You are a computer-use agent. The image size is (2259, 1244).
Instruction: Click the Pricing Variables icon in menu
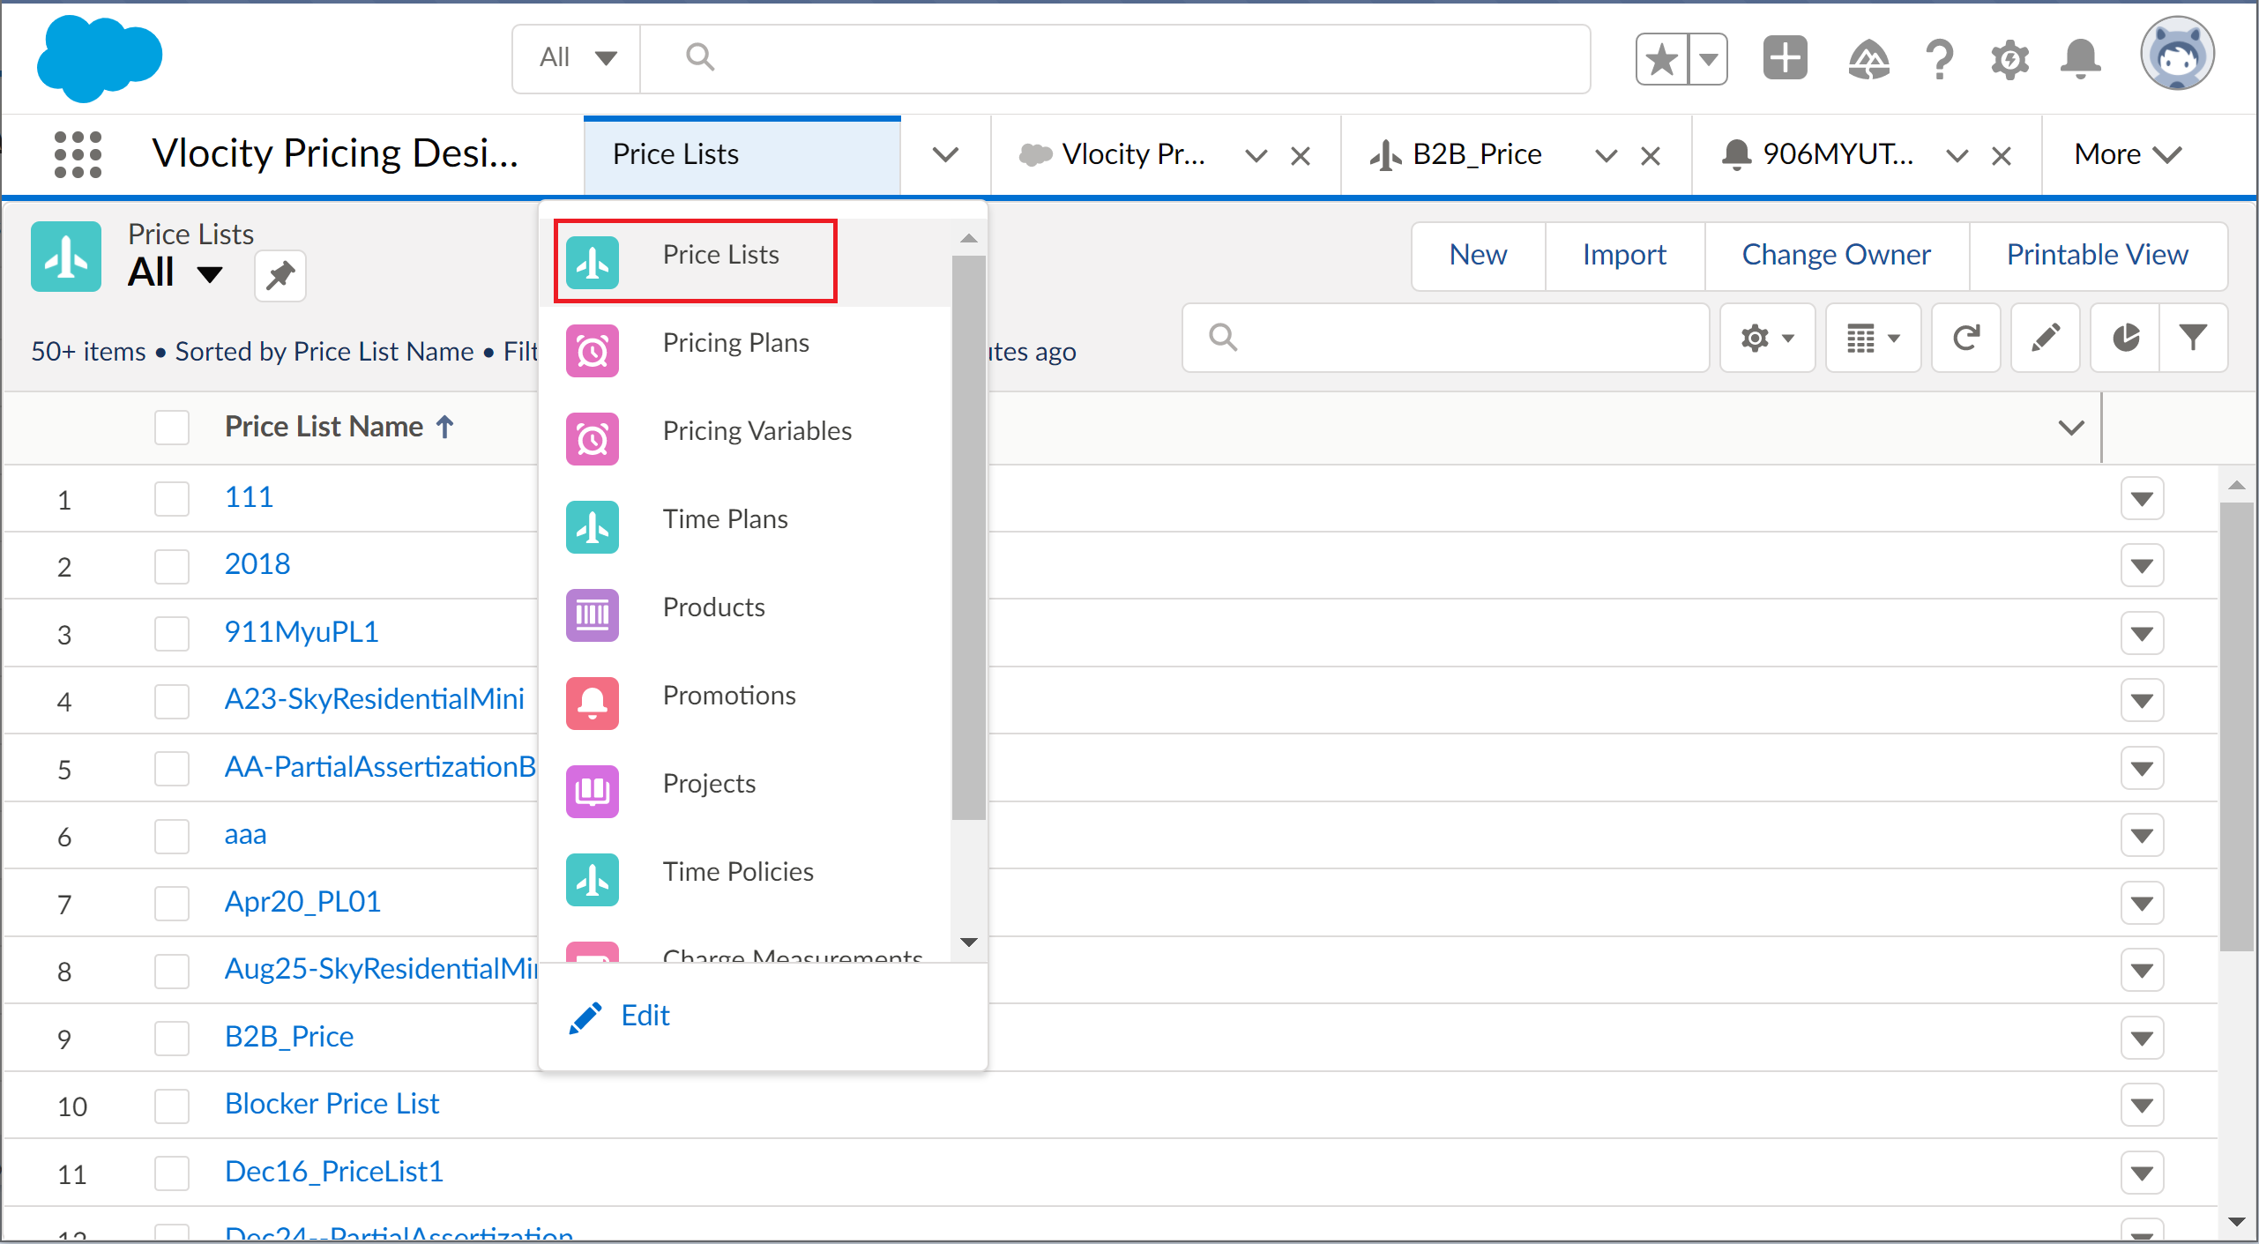[x=593, y=439]
